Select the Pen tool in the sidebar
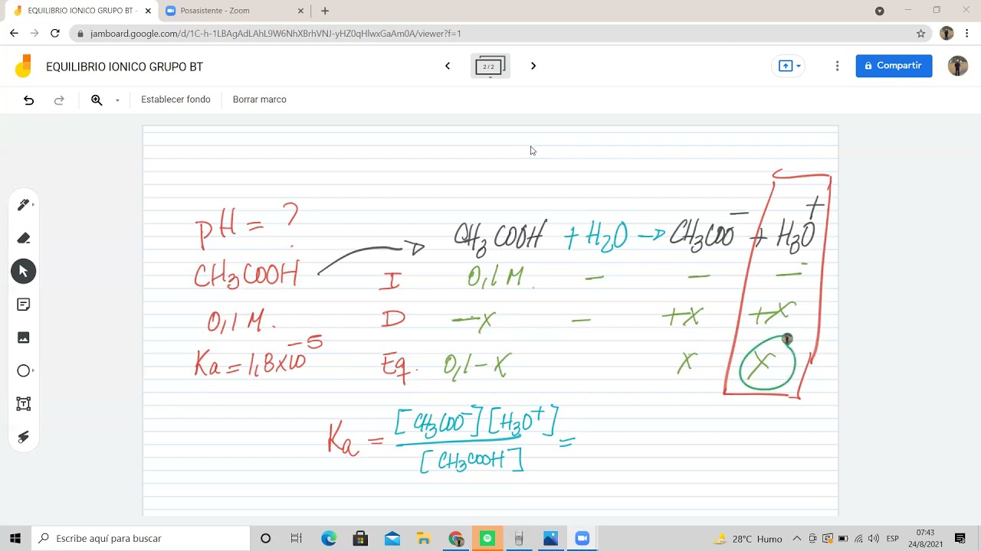Viewport: 981px width, 551px height. (23, 204)
